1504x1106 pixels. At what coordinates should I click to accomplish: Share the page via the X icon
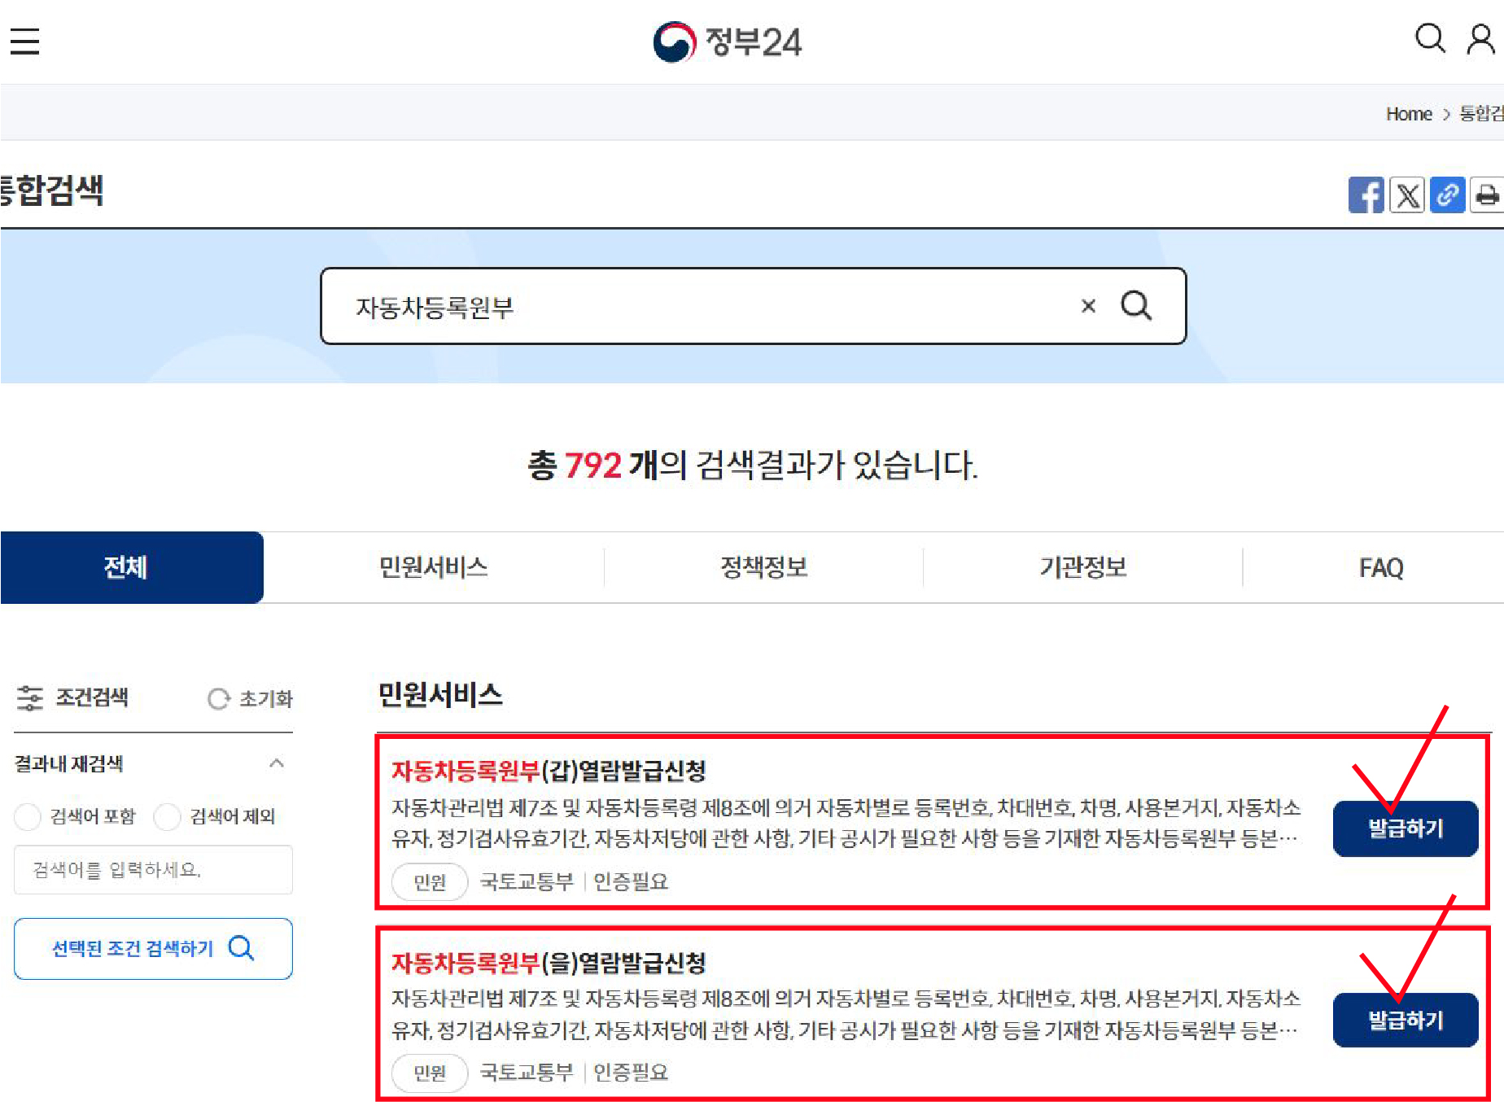point(1407,195)
